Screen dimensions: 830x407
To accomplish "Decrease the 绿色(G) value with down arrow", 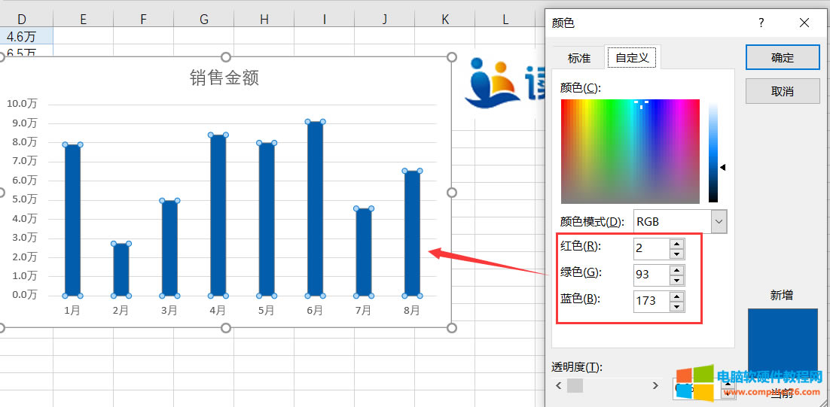I will coord(676,280).
